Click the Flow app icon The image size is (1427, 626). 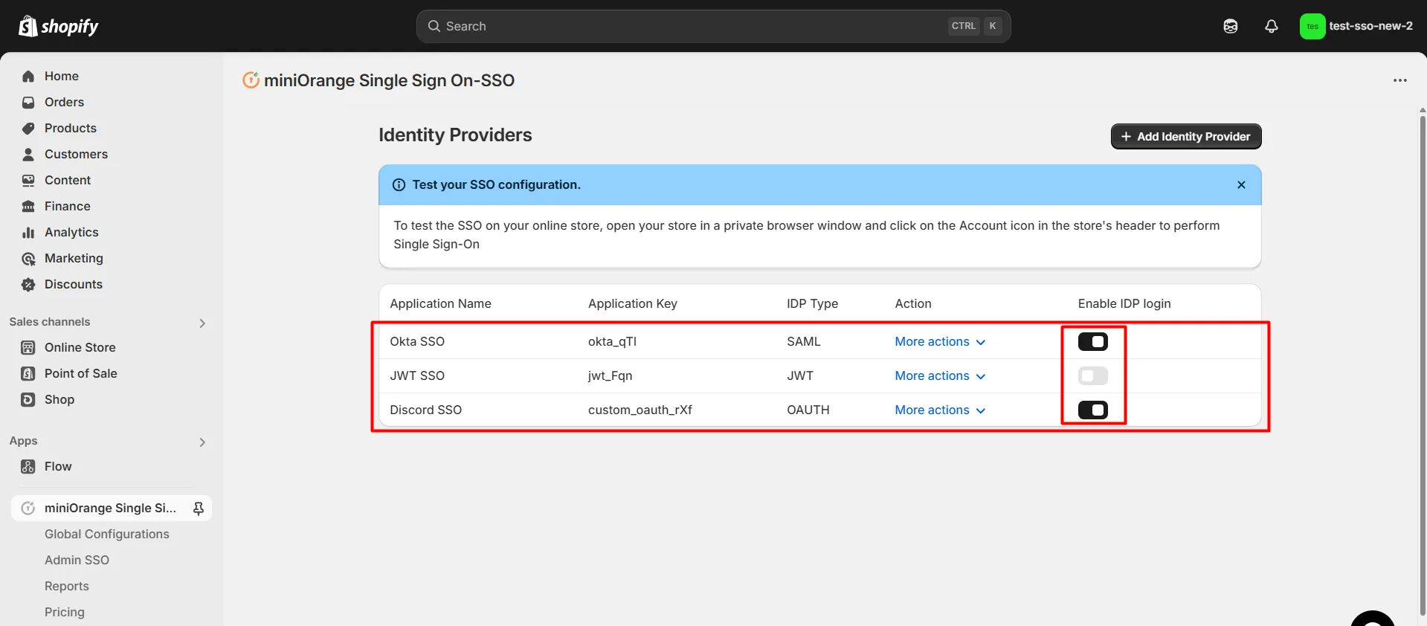(x=28, y=467)
